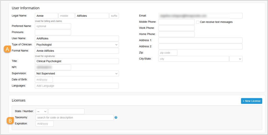Viewport: 268px width, 135px height.
Task: Click the Title field with Clinical Psychologist
Action: click(x=77, y=61)
